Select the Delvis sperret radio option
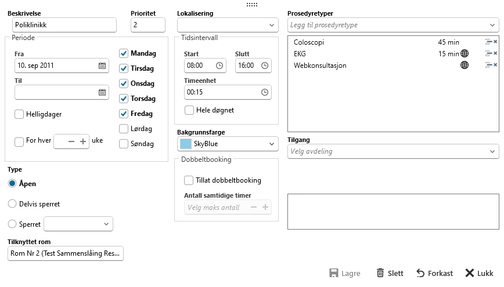 click(x=12, y=204)
